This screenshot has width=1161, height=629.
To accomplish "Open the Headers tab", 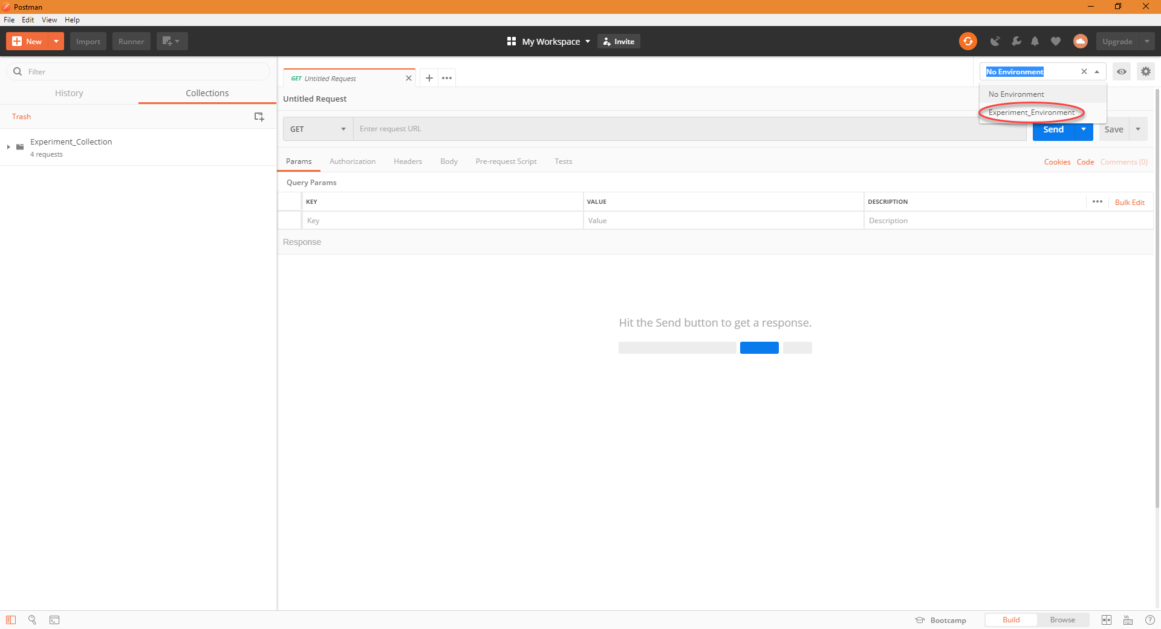I will [x=408, y=161].
